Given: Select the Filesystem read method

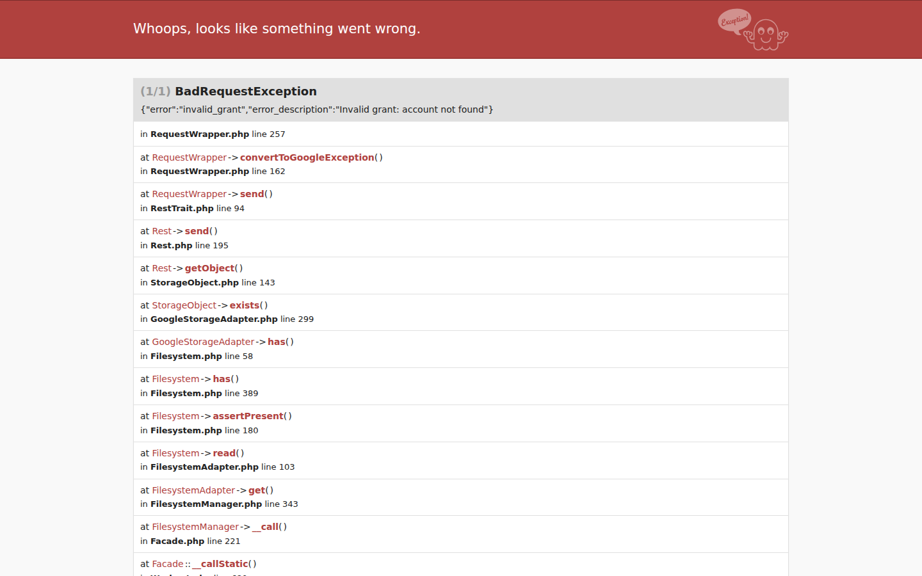Looking at the screenshot, I should tap(224, 453).
